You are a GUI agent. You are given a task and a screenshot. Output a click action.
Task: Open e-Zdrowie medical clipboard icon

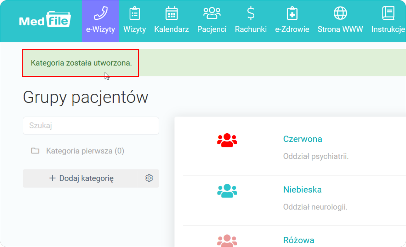(x=292, y=13)
